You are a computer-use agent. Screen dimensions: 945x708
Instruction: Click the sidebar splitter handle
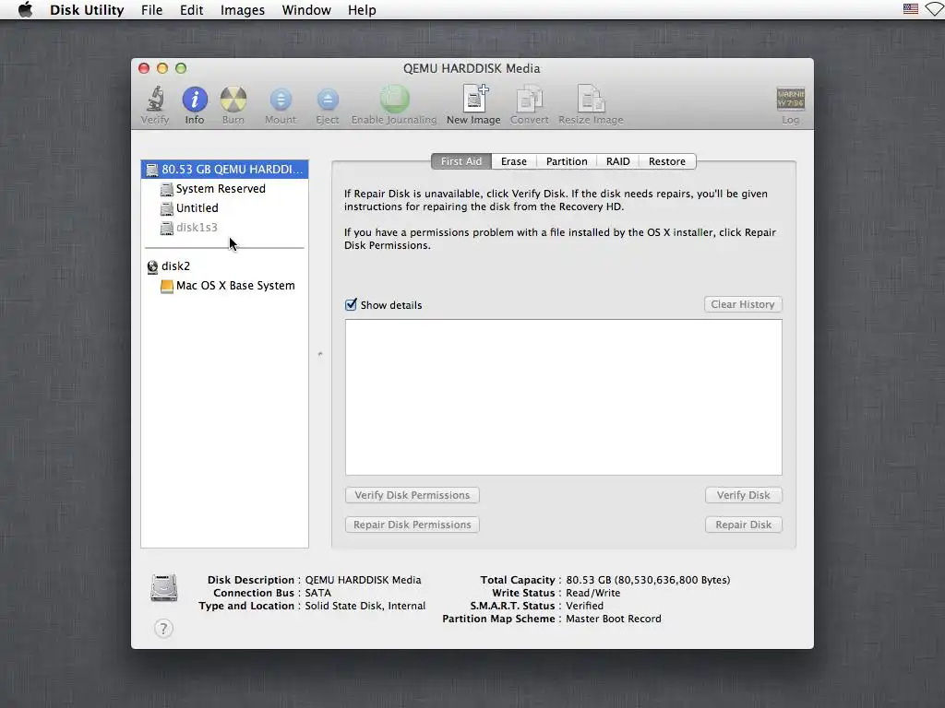point(320,354)
